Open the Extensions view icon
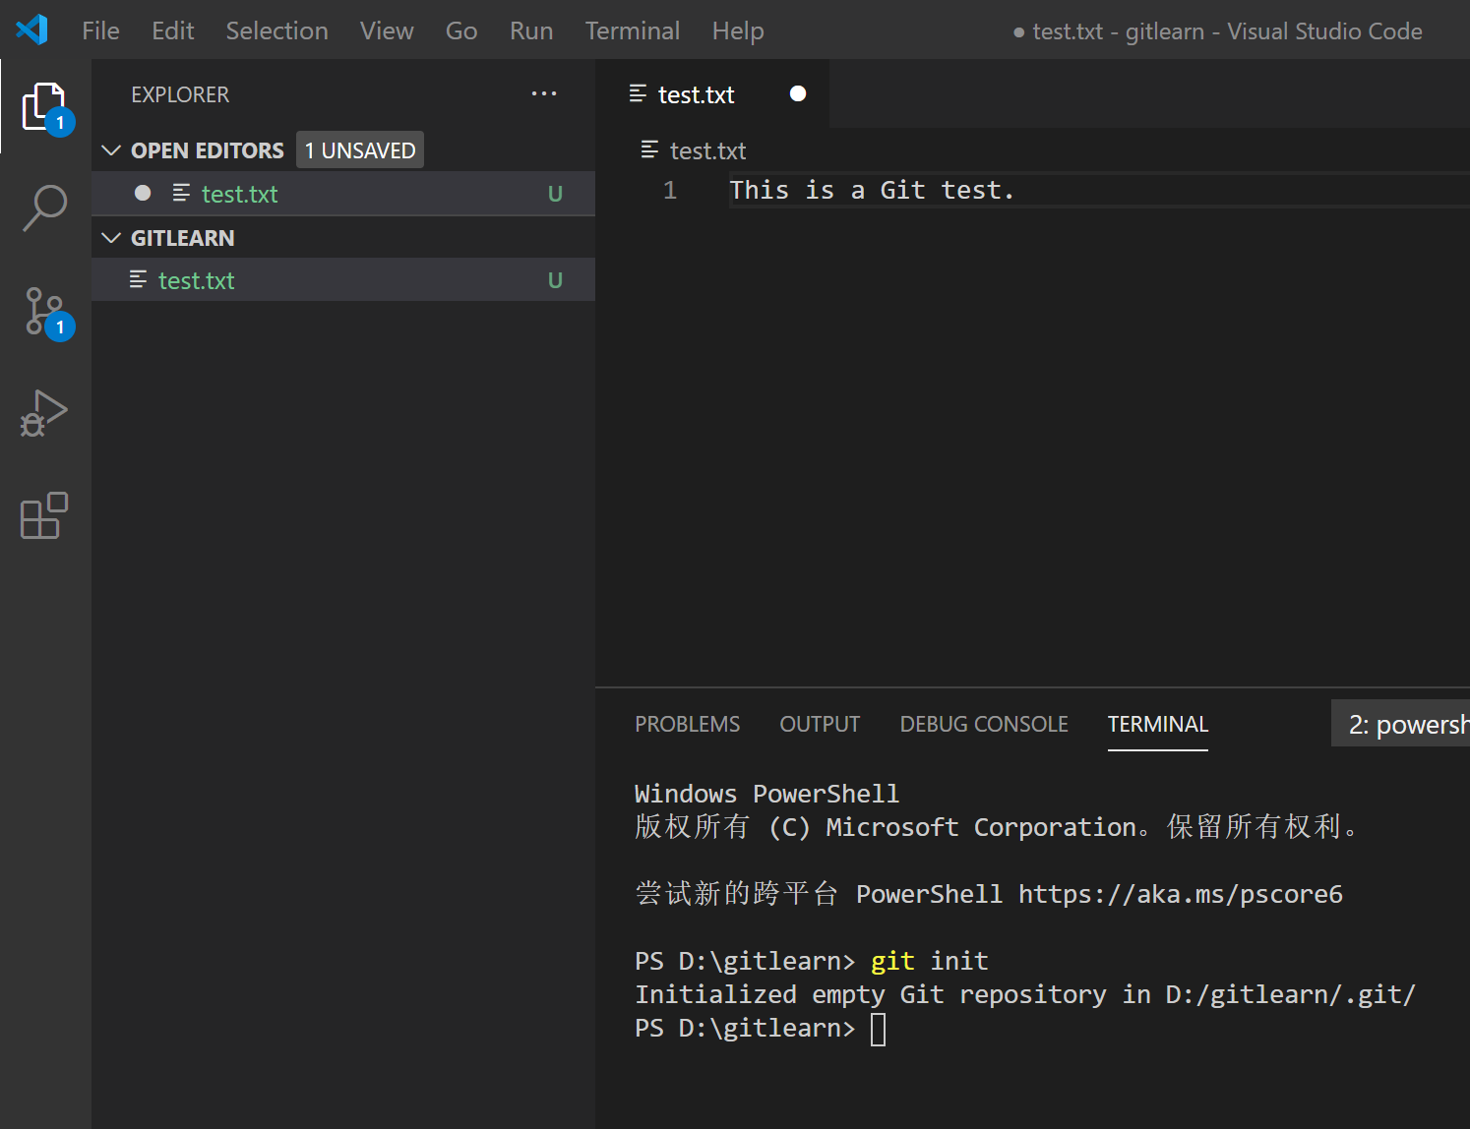The width and height of the screenshot is (1470, 1129). 44,515
